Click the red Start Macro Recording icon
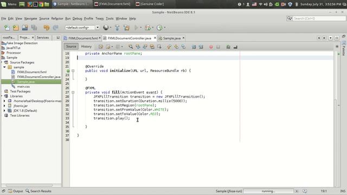 click(211, 47)
